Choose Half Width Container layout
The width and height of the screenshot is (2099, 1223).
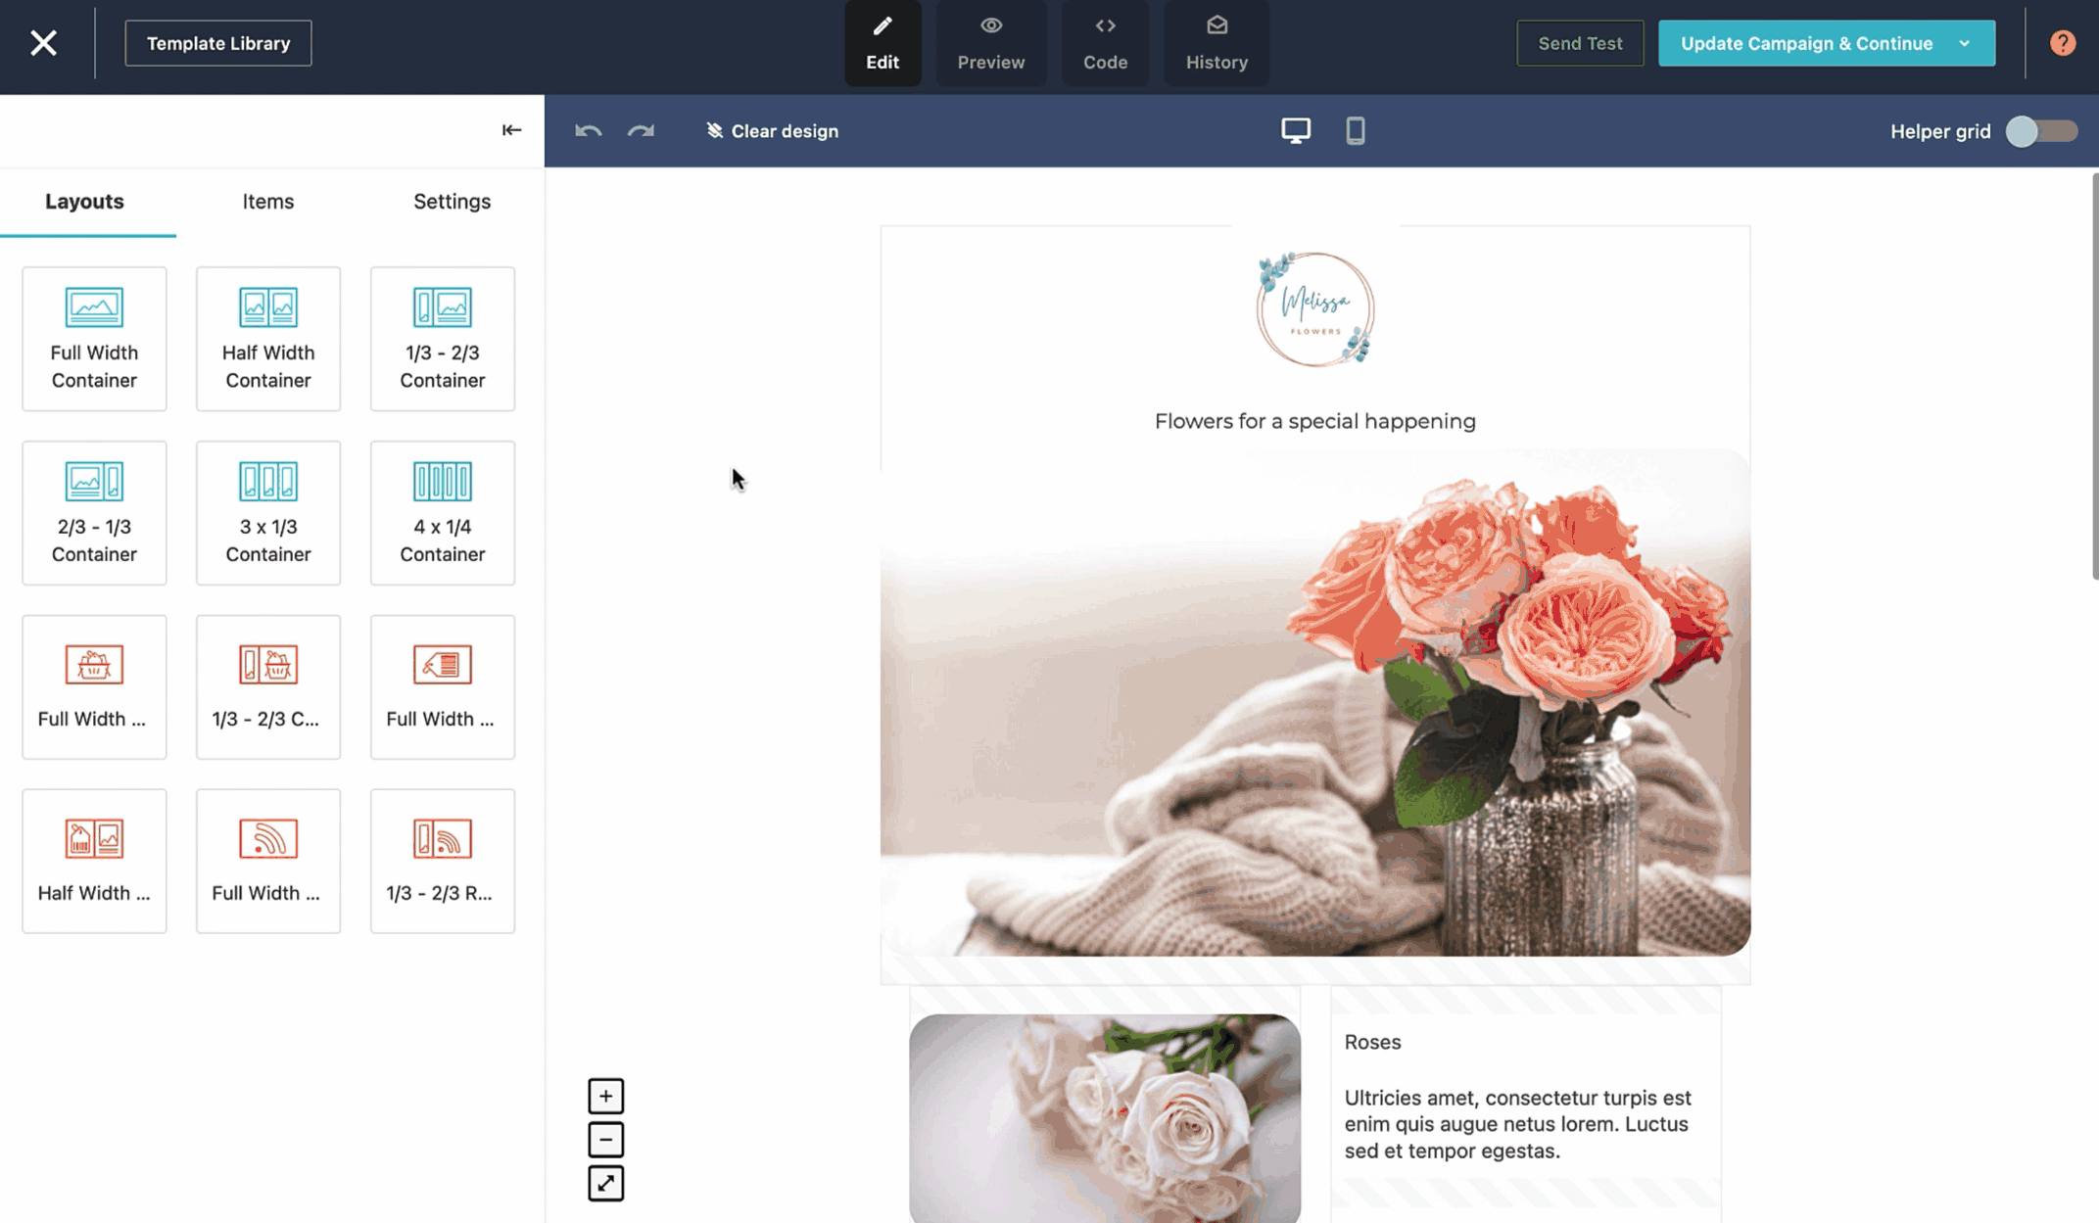click(268, 339)
